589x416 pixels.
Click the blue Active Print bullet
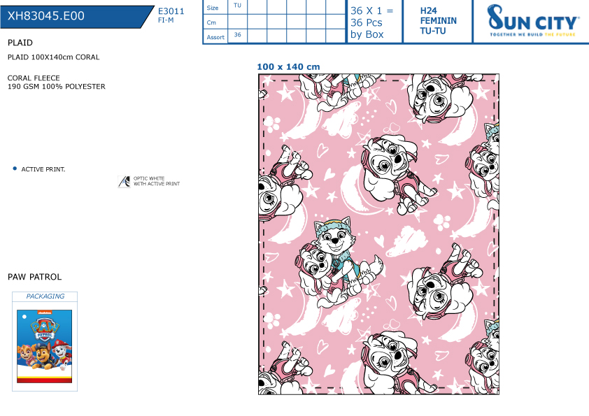15,168
